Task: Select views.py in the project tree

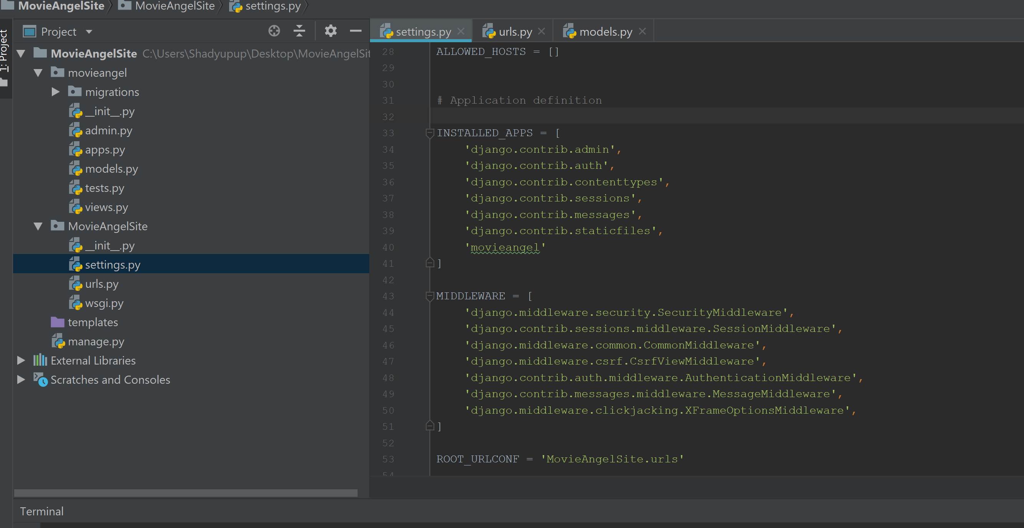Action: 106,207
